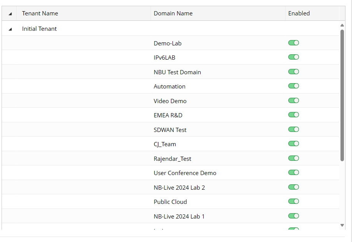This screenshot has width=352, height=242.
Task: Select the NB-Live 2024 Lab 1 row
Action: click(179, 217)
